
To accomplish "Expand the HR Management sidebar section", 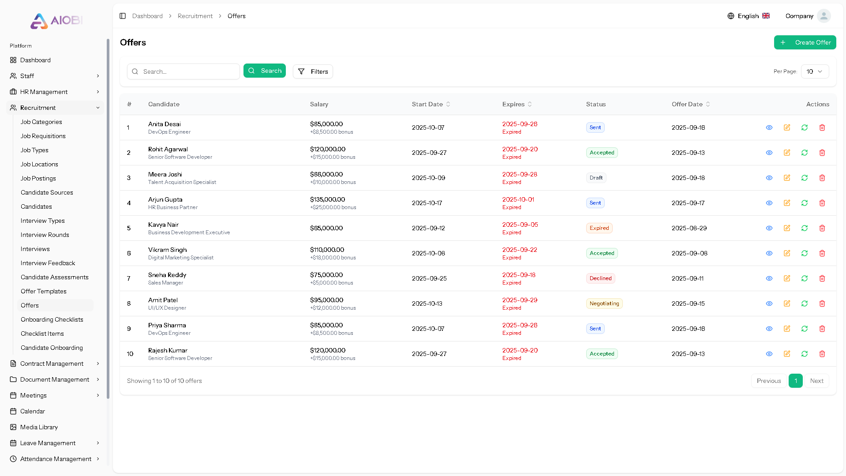I will click(x=55, y=92).
